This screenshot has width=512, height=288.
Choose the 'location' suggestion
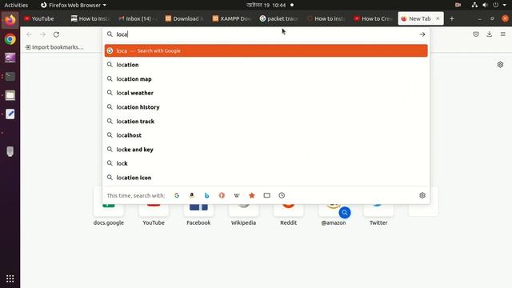point(266,65)
